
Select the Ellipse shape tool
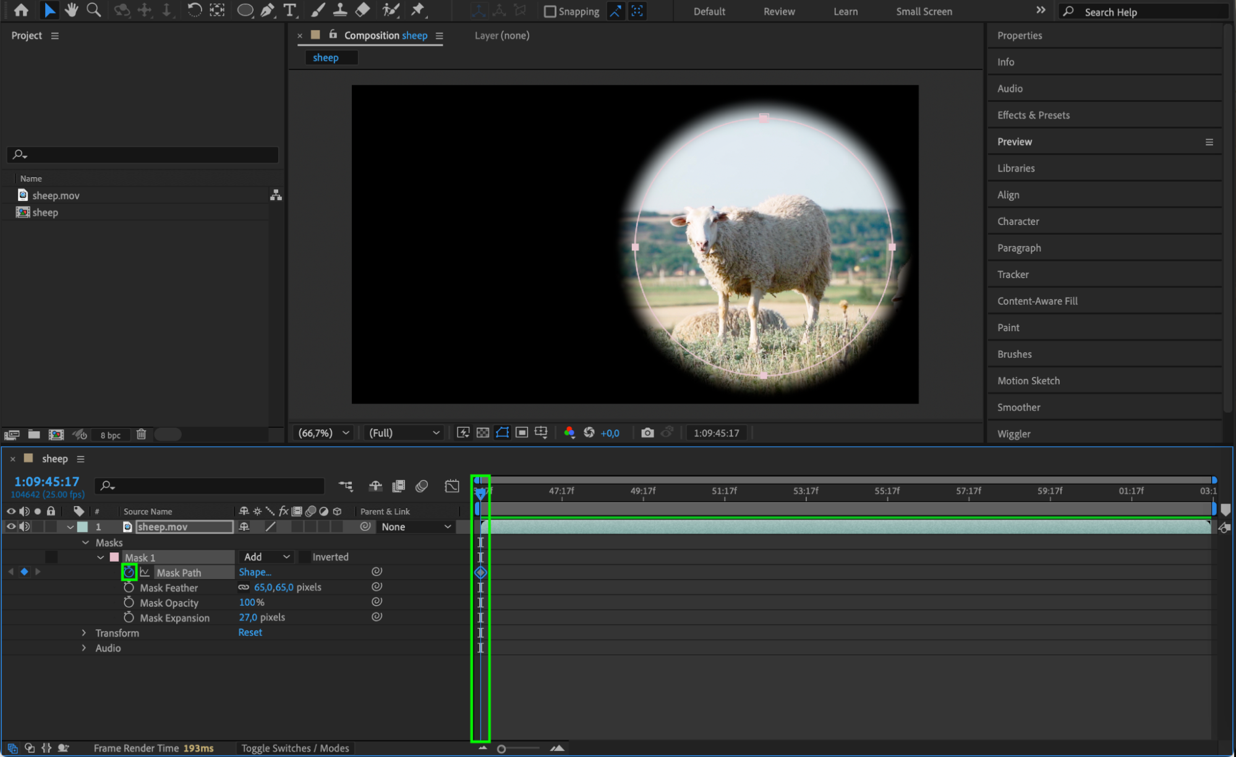[245, 11]
